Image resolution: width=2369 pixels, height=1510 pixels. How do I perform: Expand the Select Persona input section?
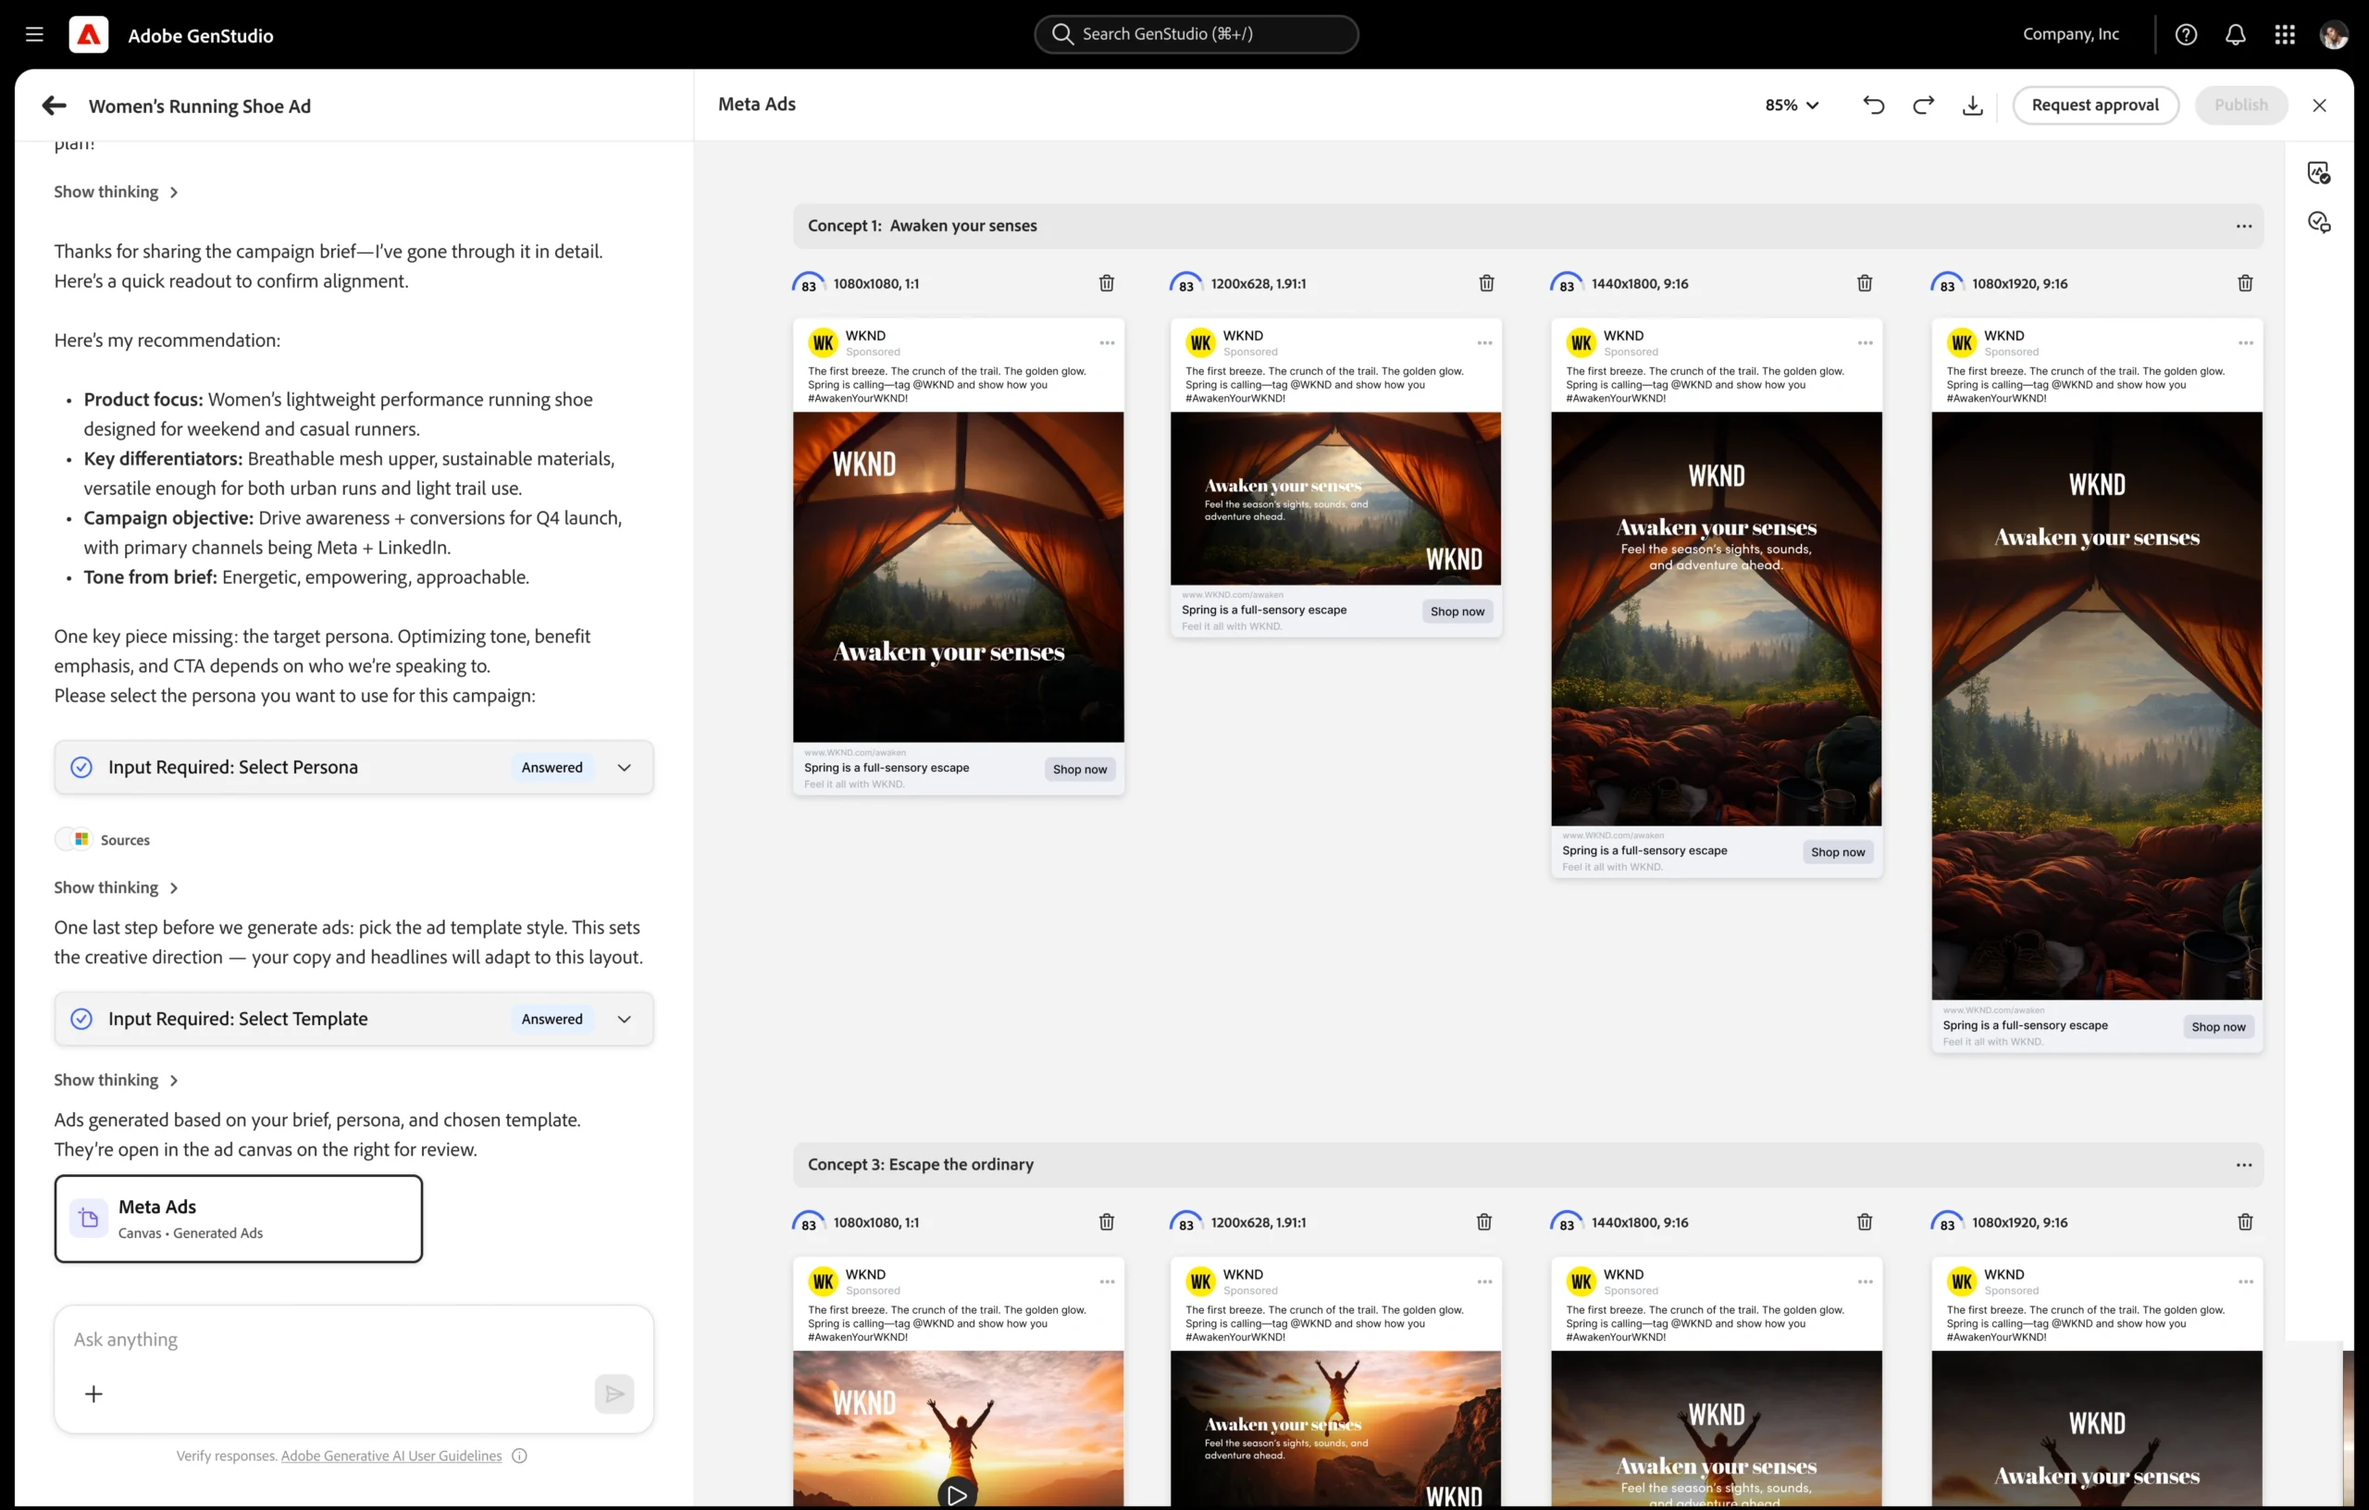click(x=624, y=767)
